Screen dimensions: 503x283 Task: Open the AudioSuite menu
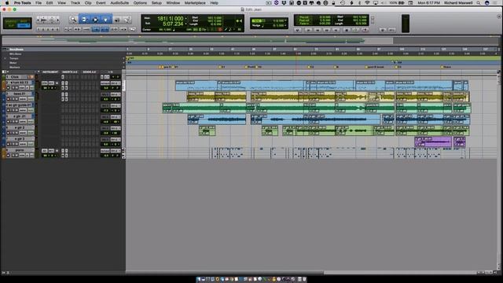(119, 3)
